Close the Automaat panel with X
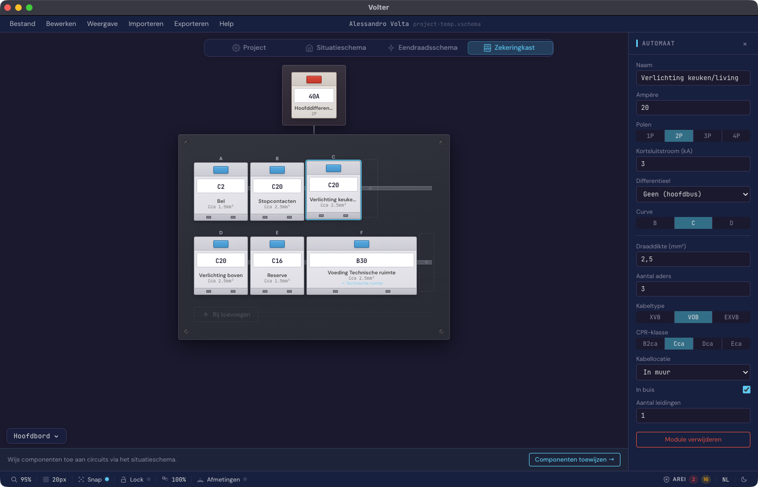Viewport: 758px width, 487px height. coord(745,44)
